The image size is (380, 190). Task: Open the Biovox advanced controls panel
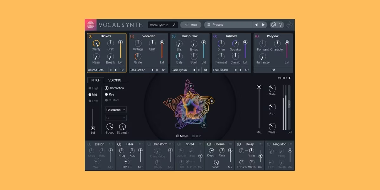pyautogui.click(x=122, y=70)
